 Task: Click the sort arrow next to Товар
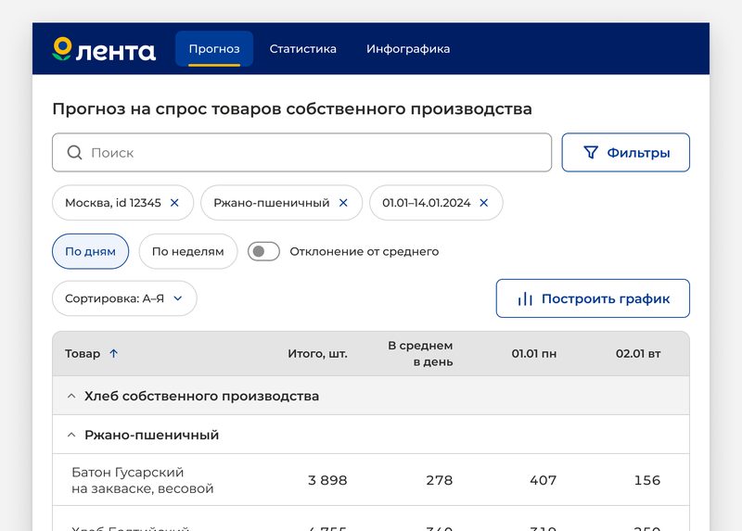click(x=113, y=354)
